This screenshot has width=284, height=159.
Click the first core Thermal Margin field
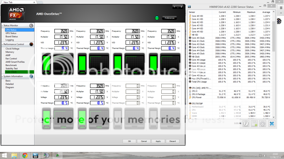tap(61, 48)
